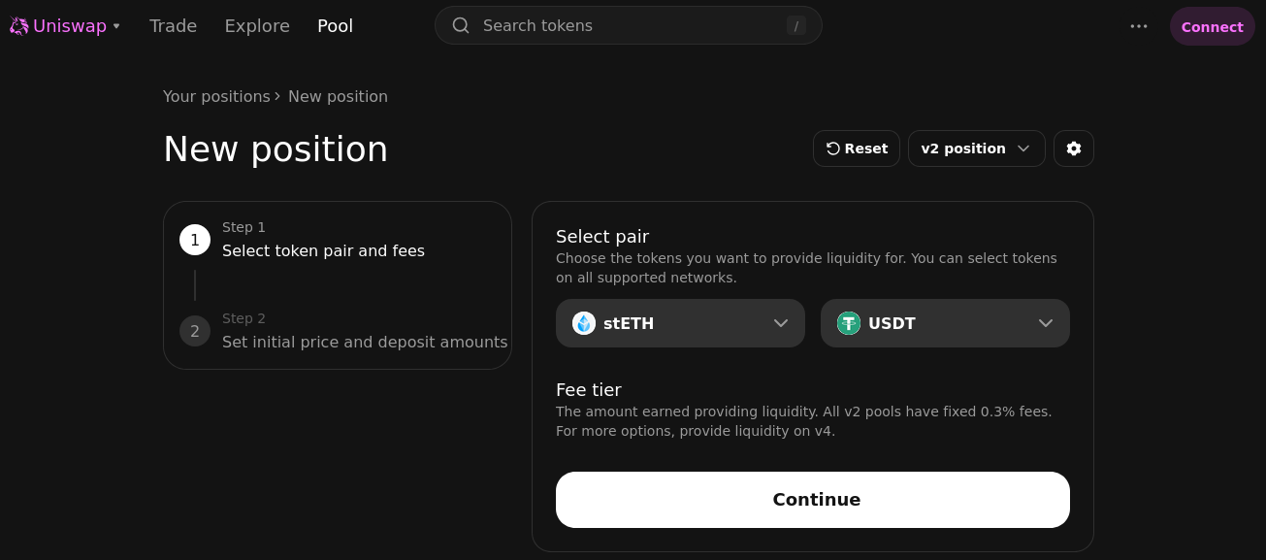
Task: Select the Step 1 numbered circle
Action: tap(195, 240)
